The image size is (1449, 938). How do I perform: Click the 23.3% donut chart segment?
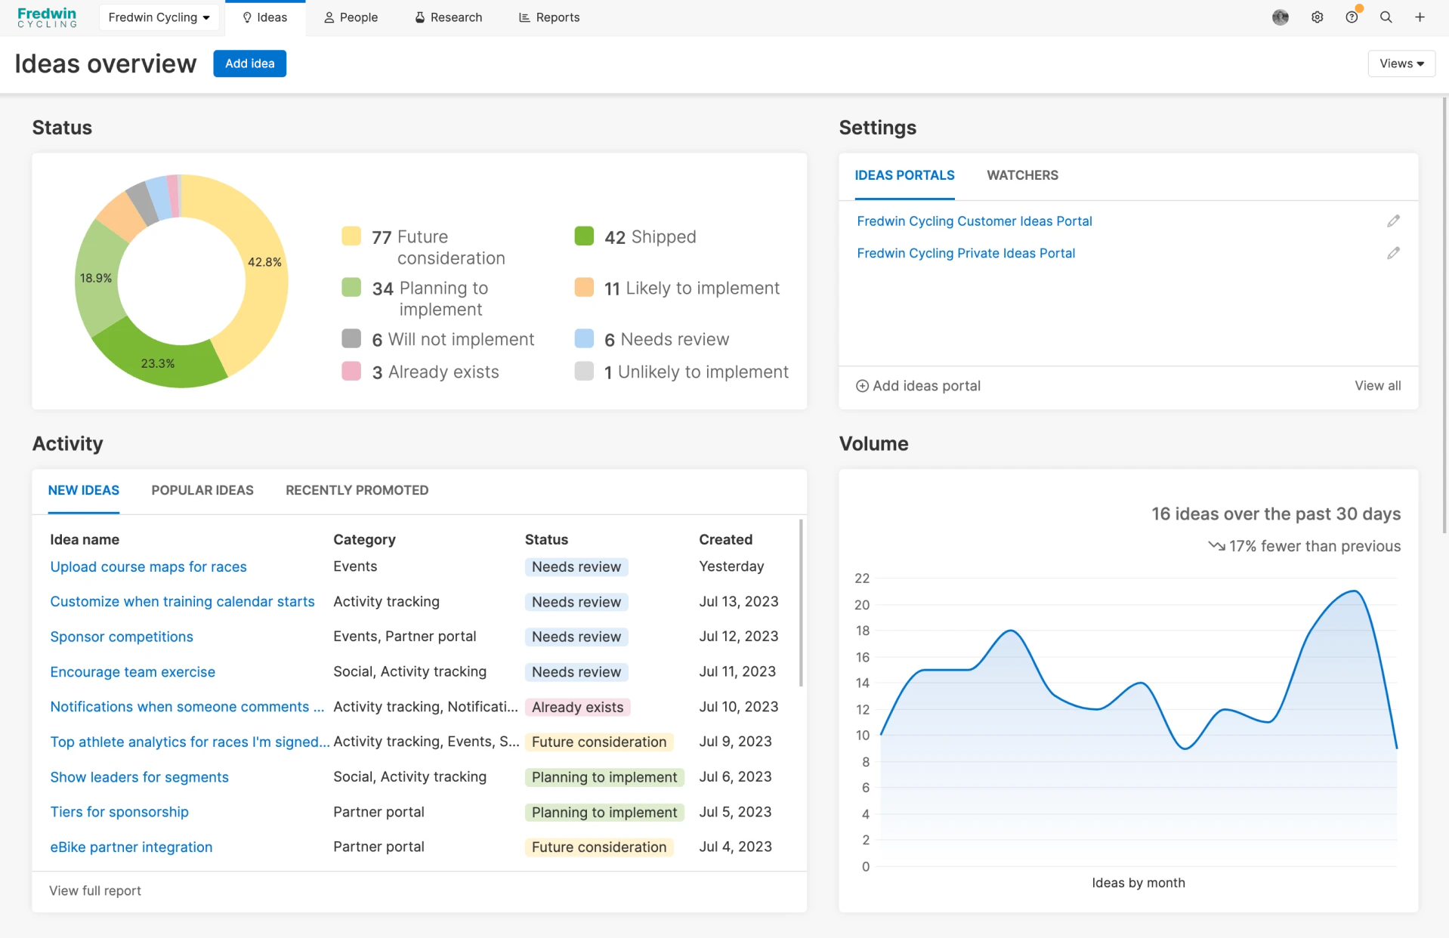click(158, 363)
